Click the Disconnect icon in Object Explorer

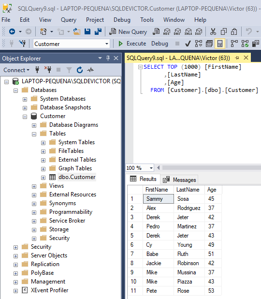click(x=48, y=70)
